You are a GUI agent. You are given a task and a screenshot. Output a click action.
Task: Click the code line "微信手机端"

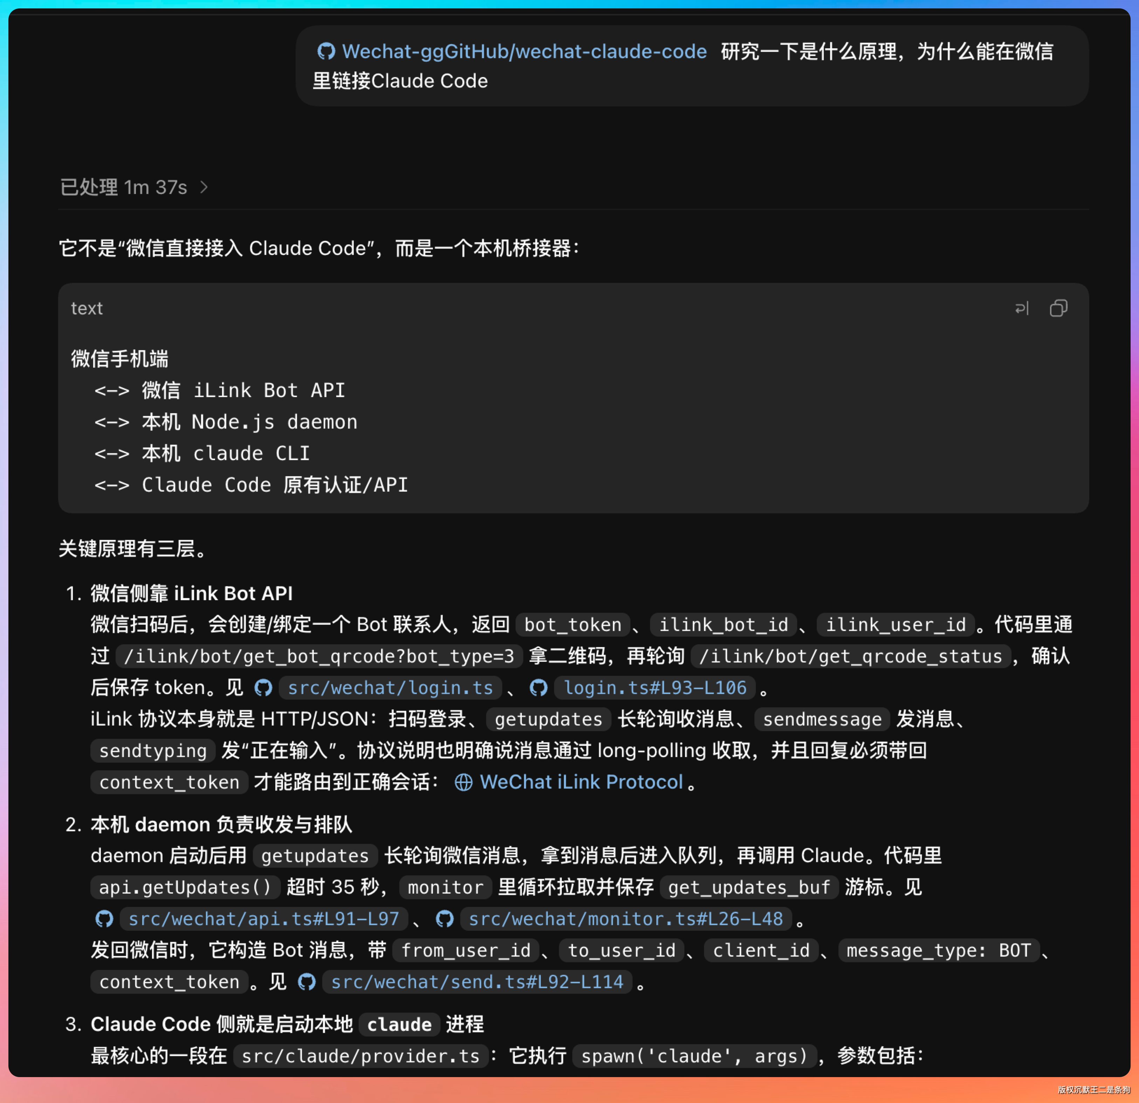pos(120,359)
